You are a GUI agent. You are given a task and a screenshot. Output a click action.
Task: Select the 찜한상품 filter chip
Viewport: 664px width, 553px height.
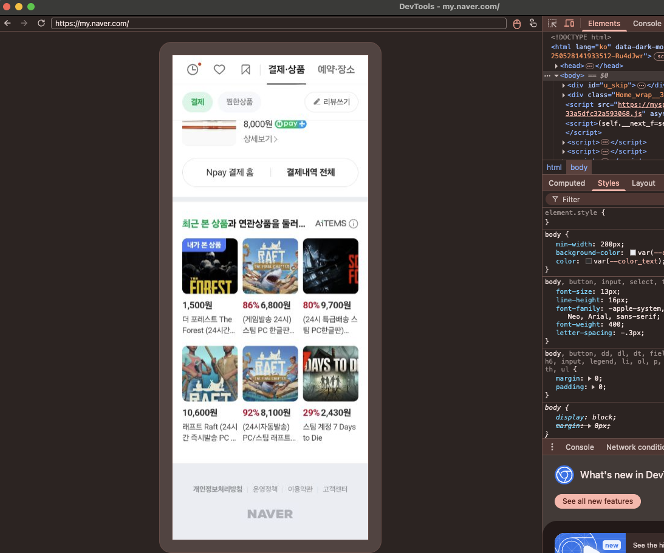(239, 102)
